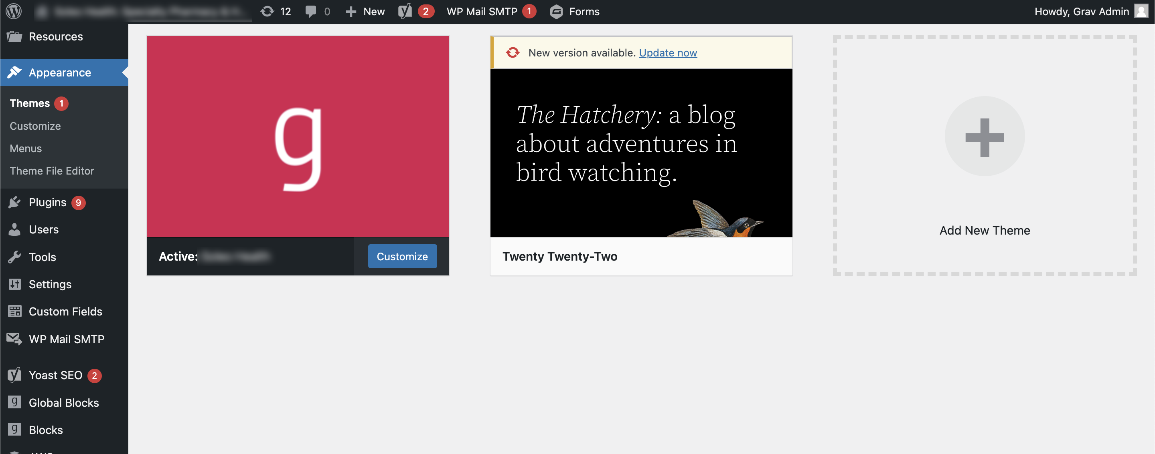
Task: Click the theme update refresh icon
Action: click(x=513, y=53)
